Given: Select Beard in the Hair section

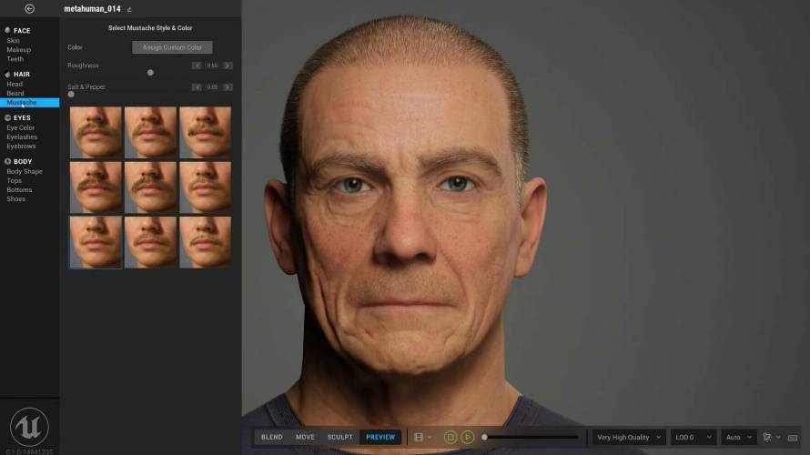Looking at the screenshot, I should [x=15, y=93].
